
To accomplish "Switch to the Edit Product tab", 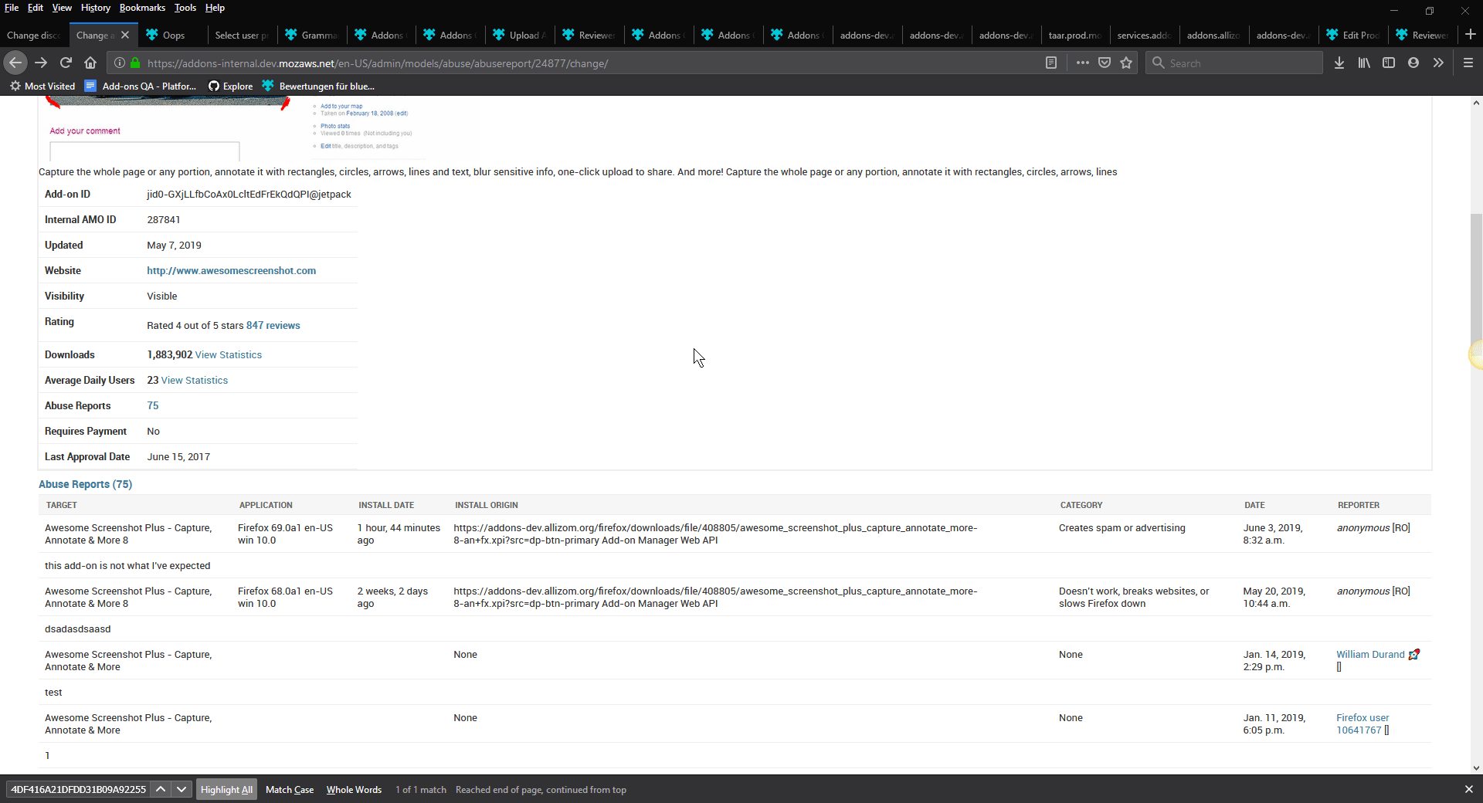I will point(1352,35).
